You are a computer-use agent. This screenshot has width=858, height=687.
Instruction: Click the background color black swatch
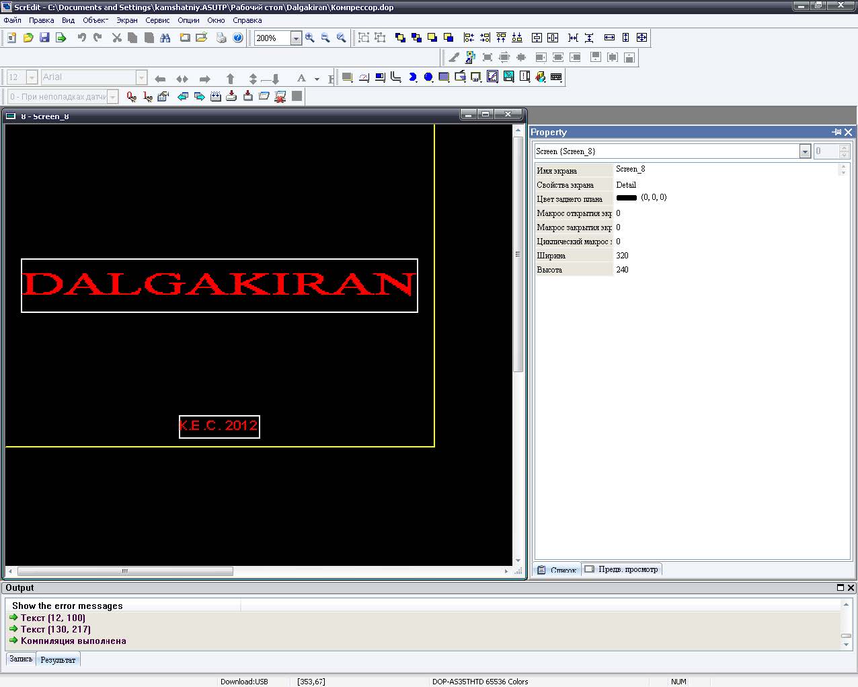click(x=627, y=198)
